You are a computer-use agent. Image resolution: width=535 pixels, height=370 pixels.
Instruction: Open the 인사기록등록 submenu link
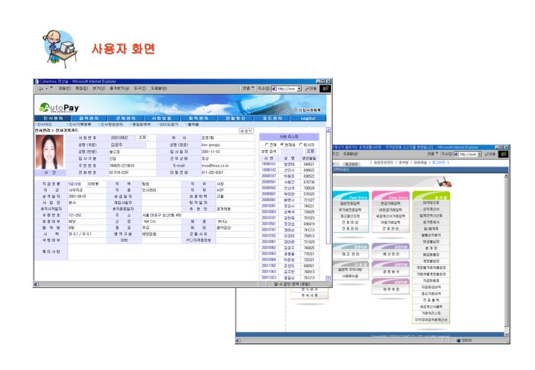pos(80,124)
